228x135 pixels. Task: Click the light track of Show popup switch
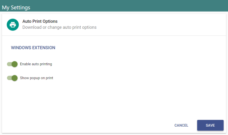tap(9, 78)
